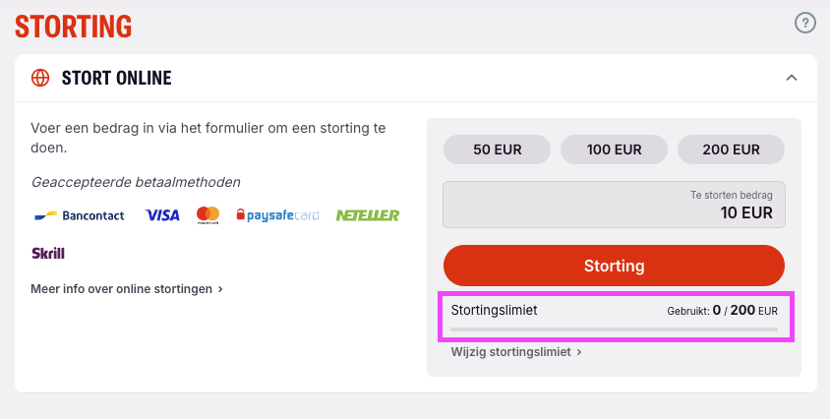Click the globe icon beside Stort Online

click(x=40, y=78)
